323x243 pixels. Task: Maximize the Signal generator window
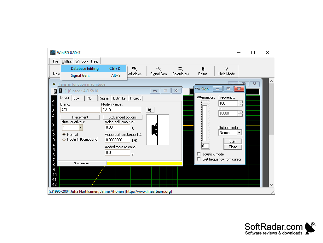click(228, 89)
